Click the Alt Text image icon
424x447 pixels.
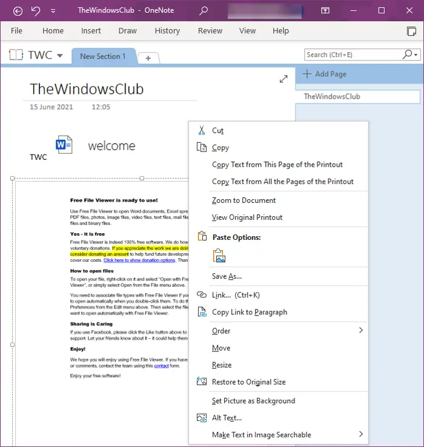202,418
